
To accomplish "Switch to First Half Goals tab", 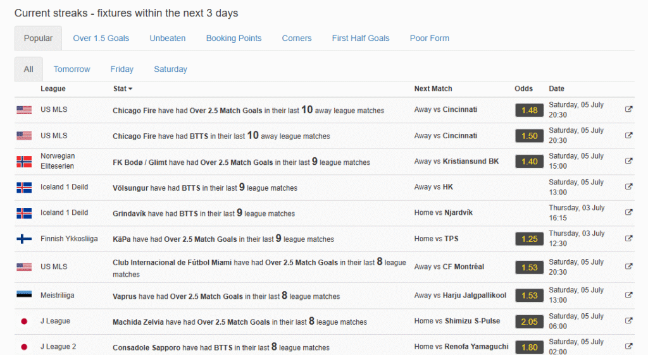I will (360, 39).
